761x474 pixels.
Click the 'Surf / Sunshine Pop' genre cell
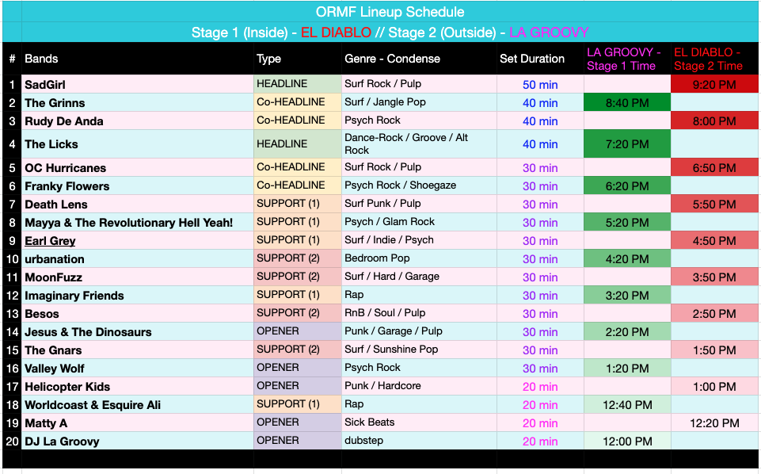coord(419,350)
